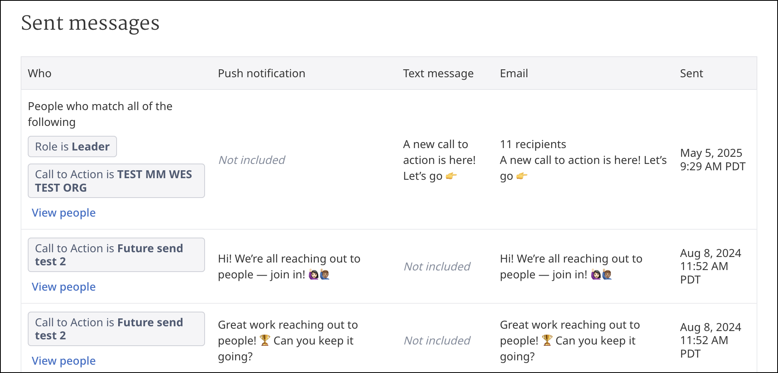
Task: Select the Role is Leader filter chip
Action: point(72,147)
